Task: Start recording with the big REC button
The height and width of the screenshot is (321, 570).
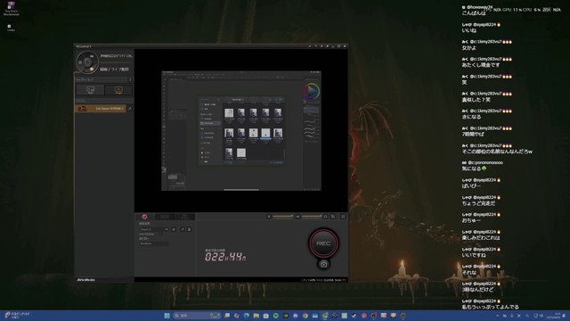Action: [323, 243]
